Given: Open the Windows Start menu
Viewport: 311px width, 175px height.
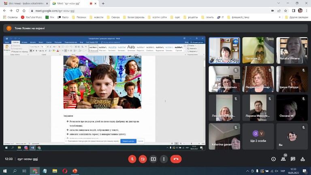Looking at the screenshot, I should click(5, 171).
